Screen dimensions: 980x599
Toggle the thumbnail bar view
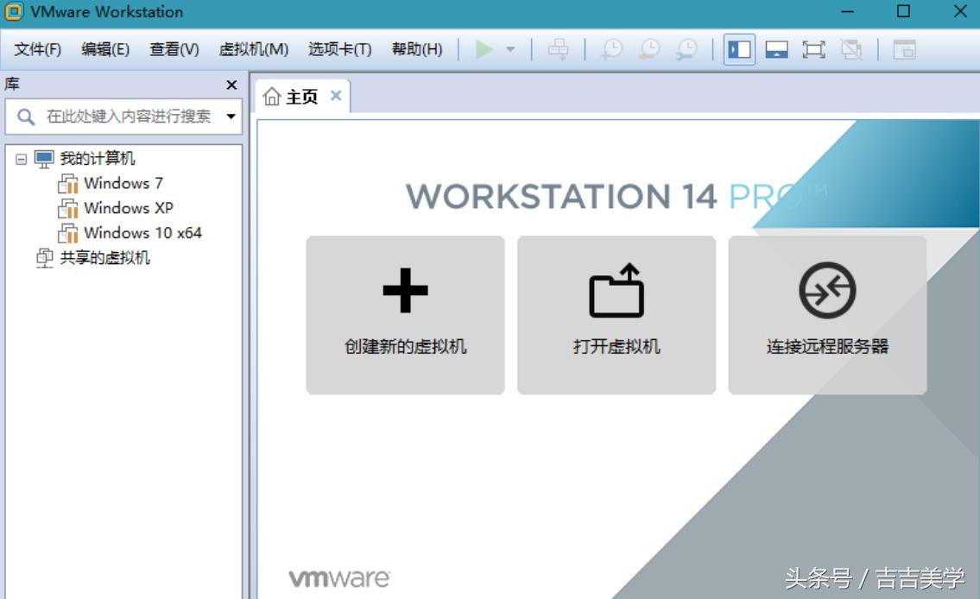point(776,49)
